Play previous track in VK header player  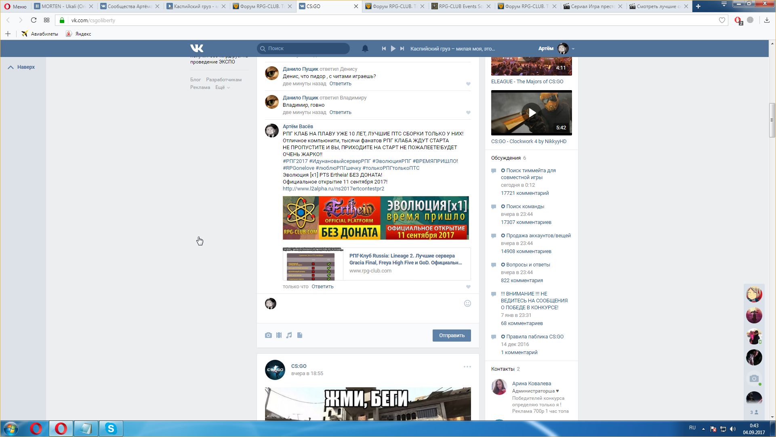384,49
